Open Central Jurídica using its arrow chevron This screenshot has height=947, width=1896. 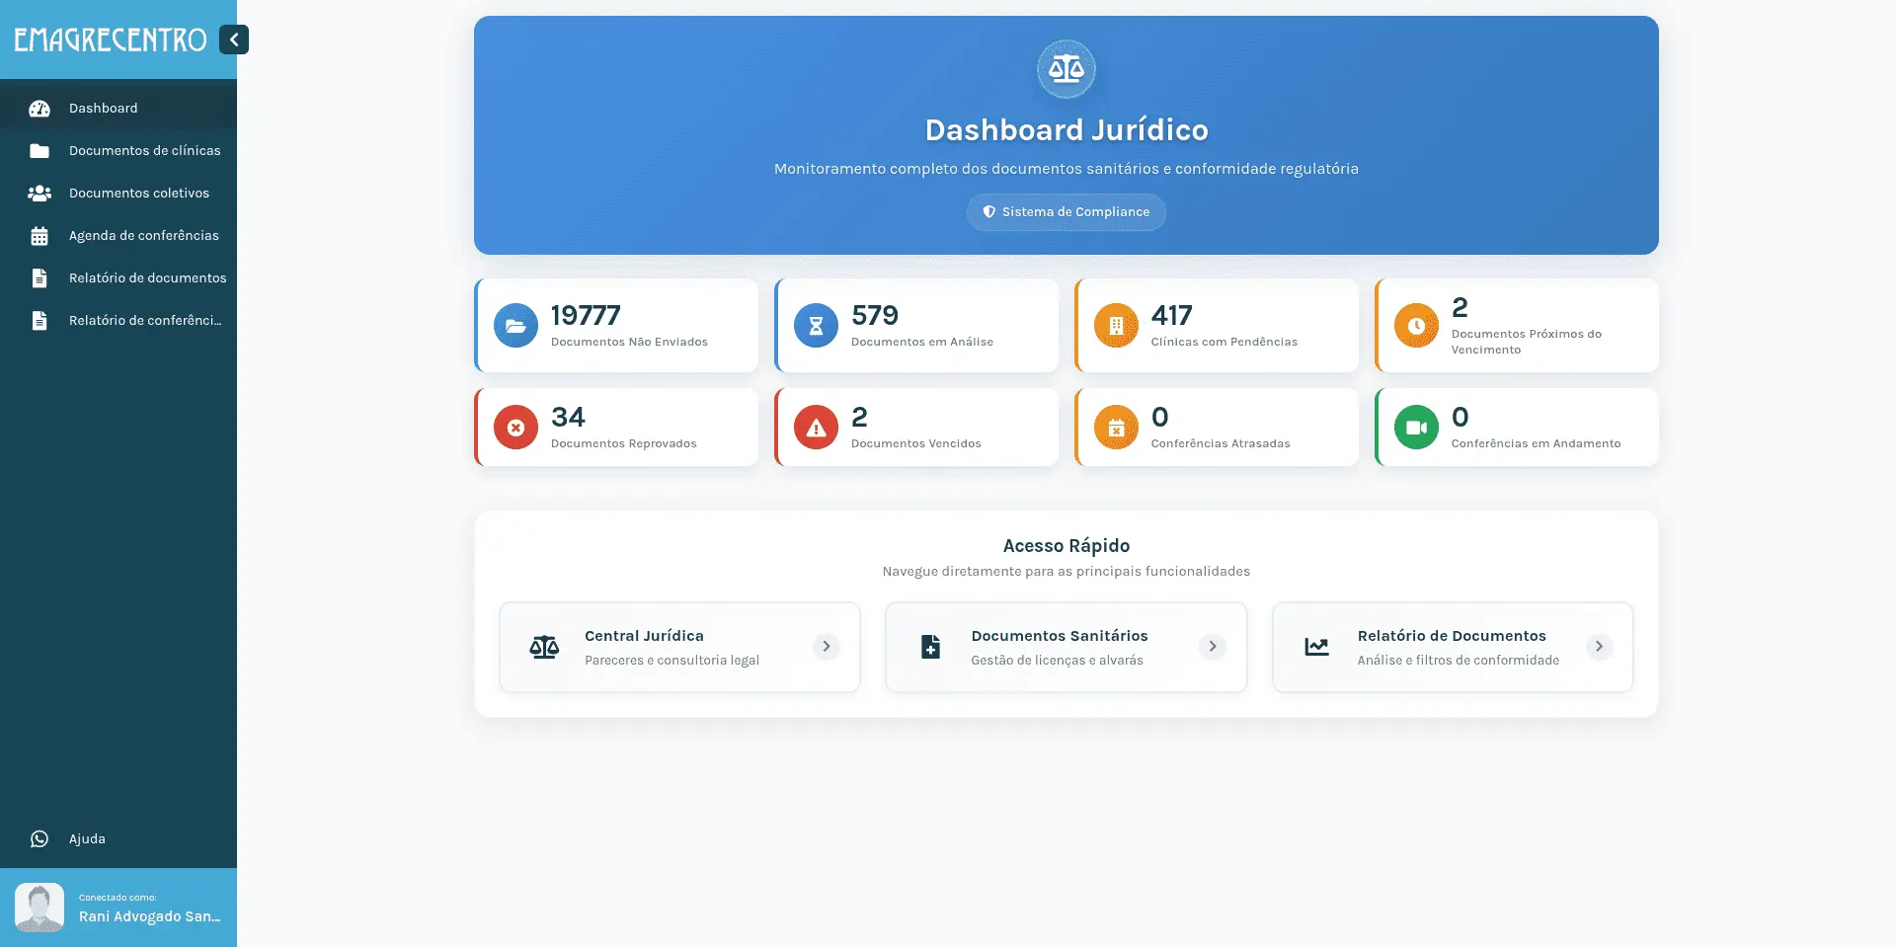pos(826,647)
